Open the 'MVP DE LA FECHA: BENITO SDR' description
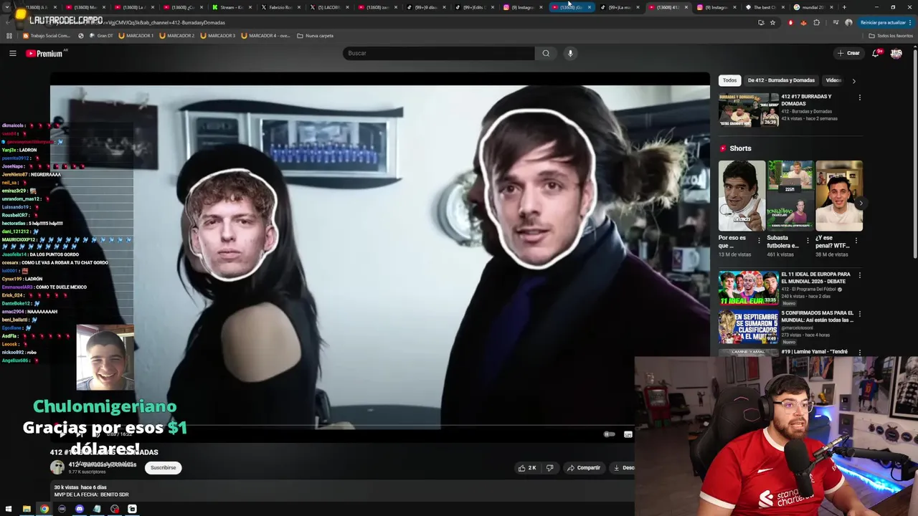 (x=91, y=494)
